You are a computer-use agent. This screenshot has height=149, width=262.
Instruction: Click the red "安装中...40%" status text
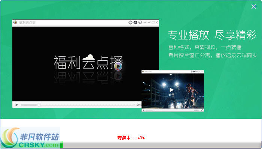[x=131, y=138]
